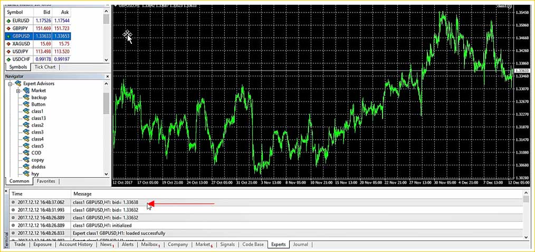Image resolution: width=535 pixels, height=252 pixels.
Task: Select the Common tab in Navigator
Action: tap(19, 181)
